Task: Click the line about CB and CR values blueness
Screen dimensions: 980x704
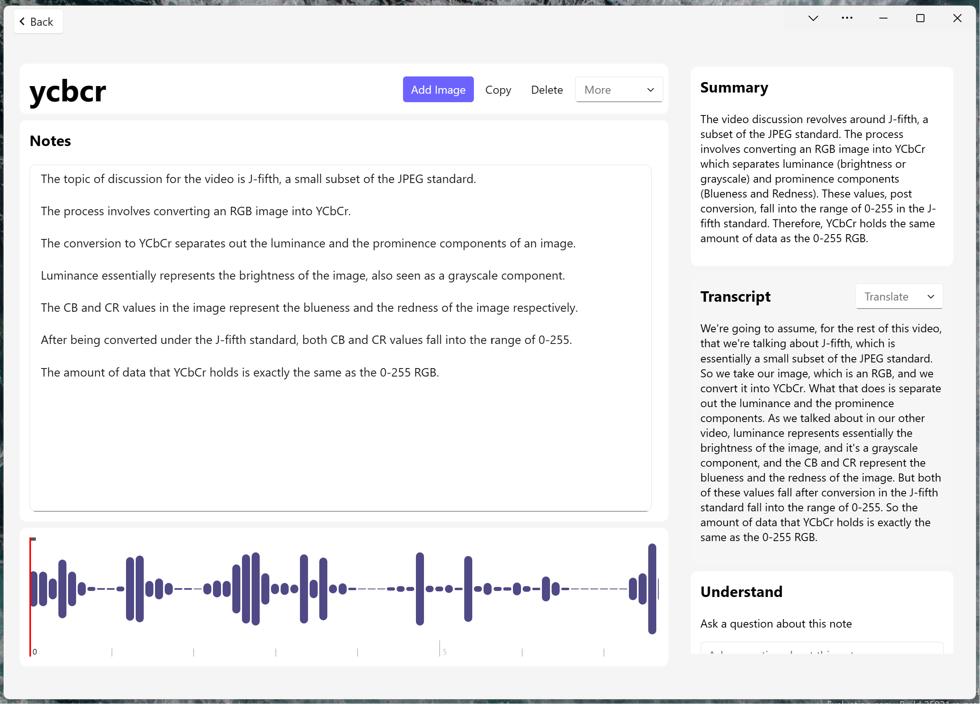Action: (309, 308)
